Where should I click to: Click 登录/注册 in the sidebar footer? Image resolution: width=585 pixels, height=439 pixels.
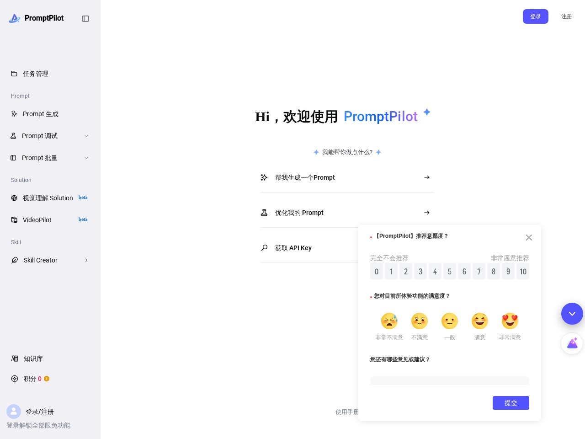(40, 412)
